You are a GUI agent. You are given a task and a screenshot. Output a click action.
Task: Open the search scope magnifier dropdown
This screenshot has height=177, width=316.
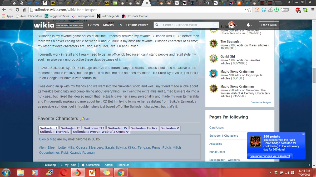point(158,25)
